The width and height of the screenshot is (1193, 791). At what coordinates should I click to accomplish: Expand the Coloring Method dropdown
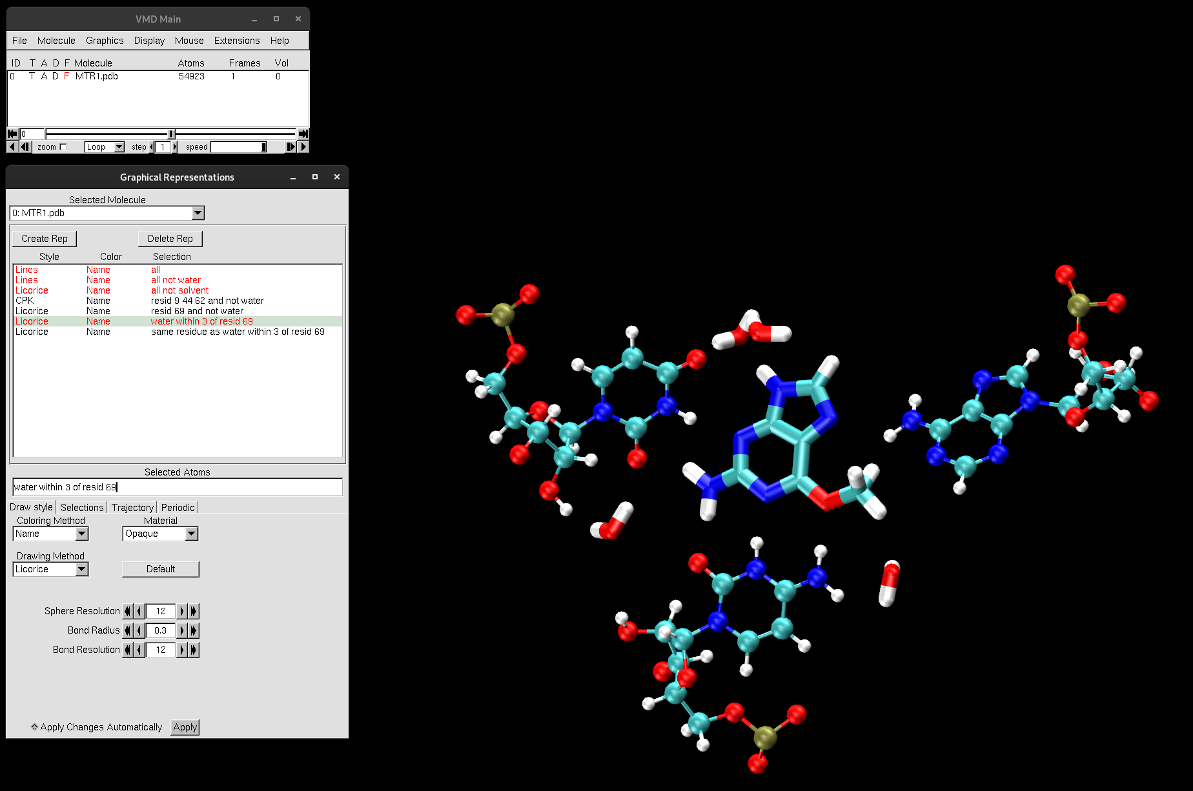[x=81, y=534]
